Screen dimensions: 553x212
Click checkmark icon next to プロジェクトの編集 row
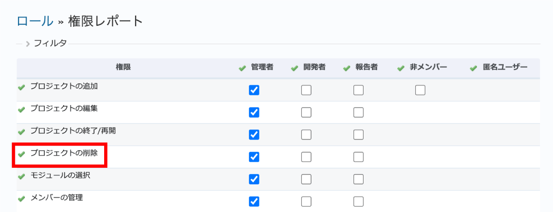21,109
